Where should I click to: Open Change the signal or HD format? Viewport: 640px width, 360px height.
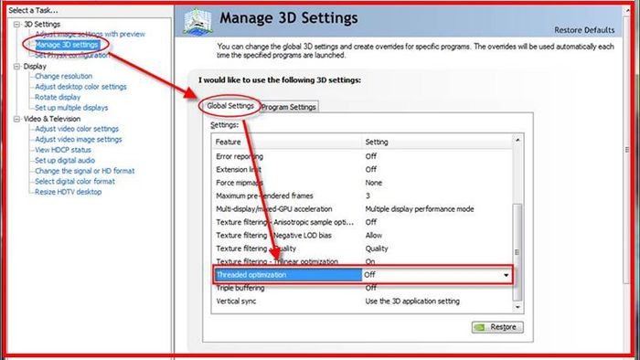click(x=84, y=171)
